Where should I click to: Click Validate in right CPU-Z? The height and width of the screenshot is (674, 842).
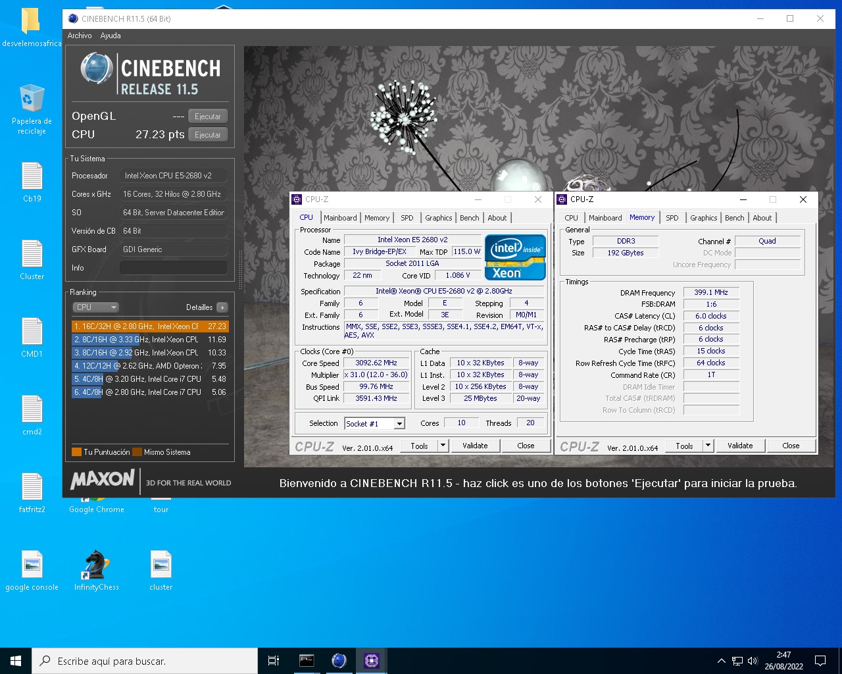tap(740, 446)
